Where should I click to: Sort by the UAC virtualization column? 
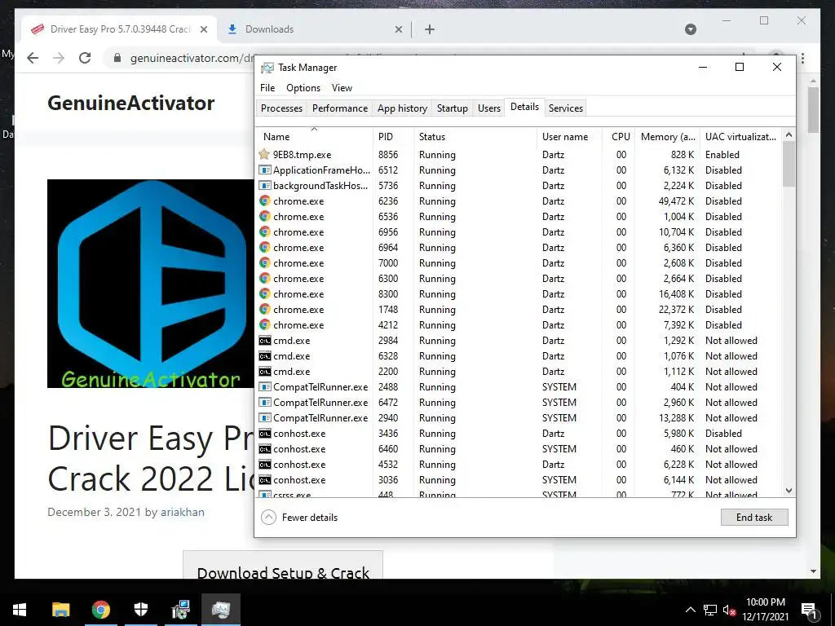pyautogui.click(x=740, y=136)
